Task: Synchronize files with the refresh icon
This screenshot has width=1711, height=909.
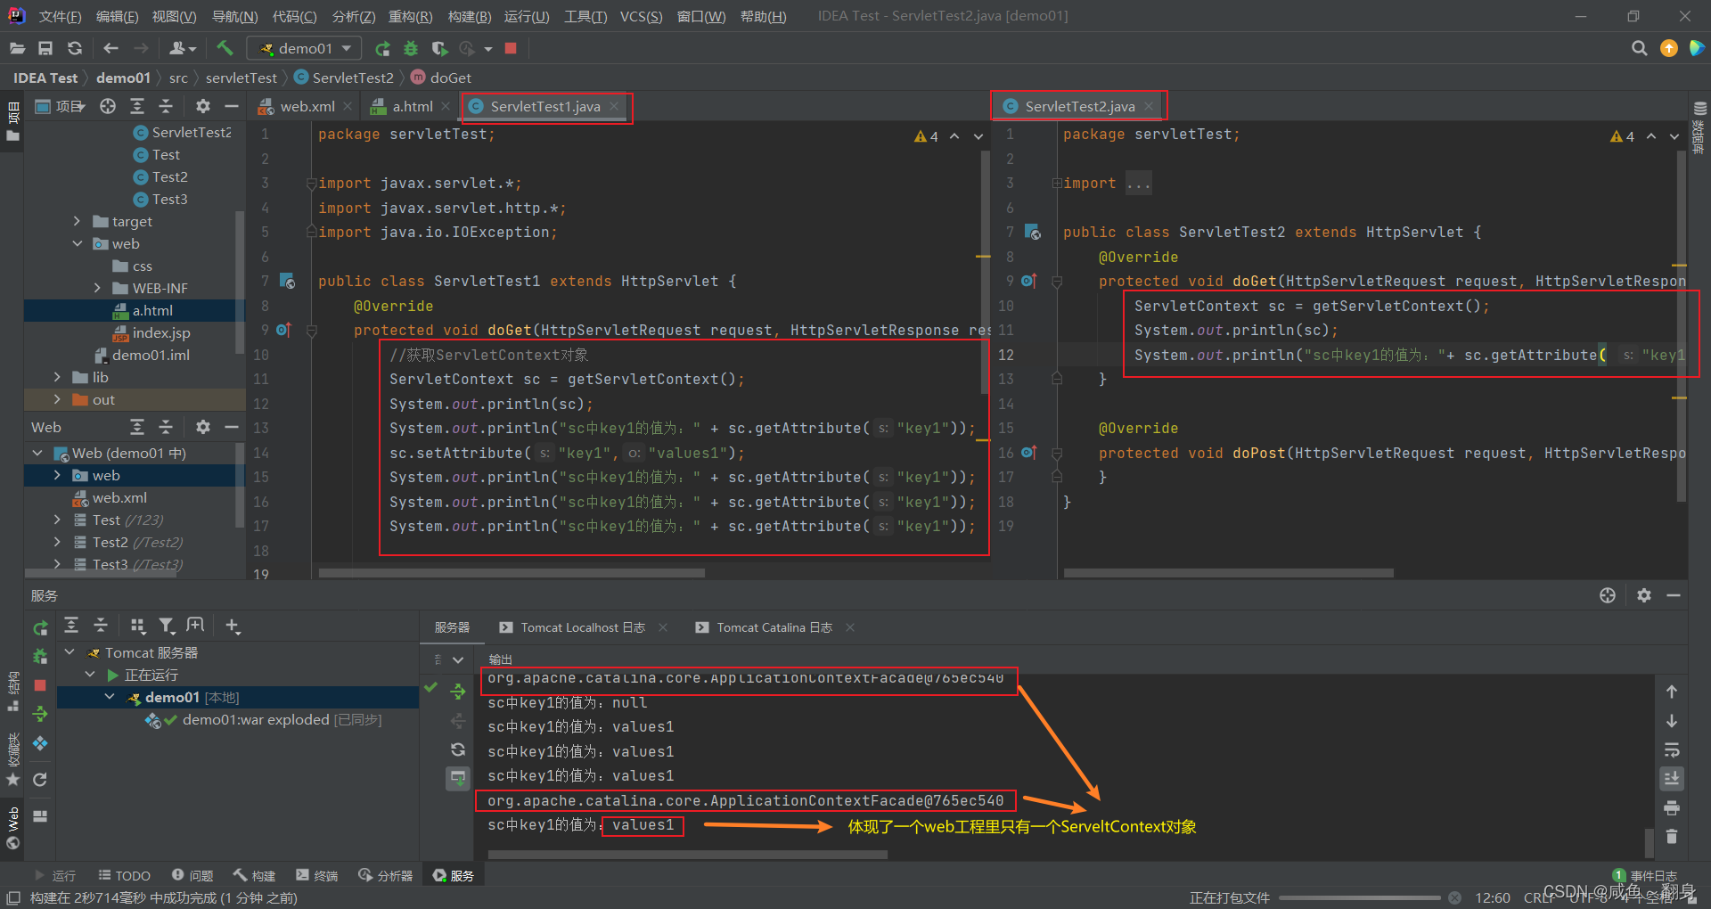Action: [x=75, y=48]
